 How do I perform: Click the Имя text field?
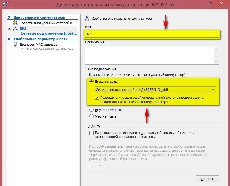click(152, 34)
